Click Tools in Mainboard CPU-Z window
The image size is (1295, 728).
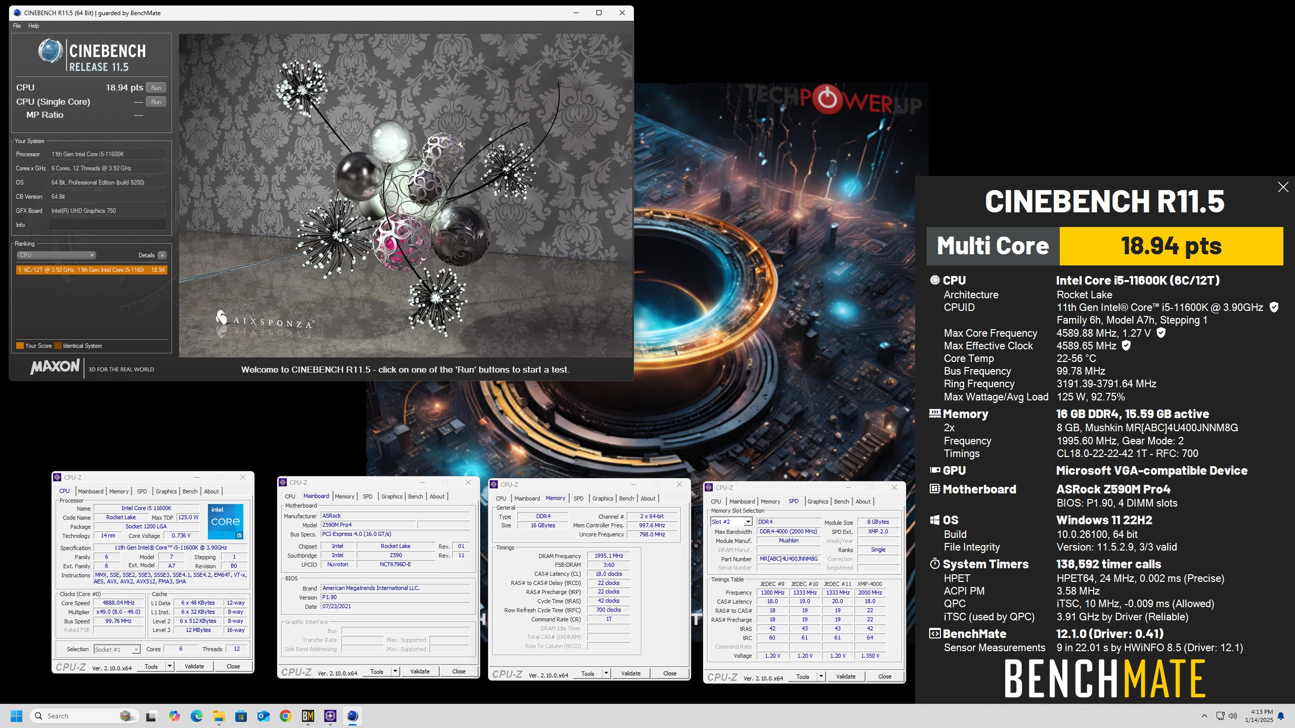coord(377,671)
